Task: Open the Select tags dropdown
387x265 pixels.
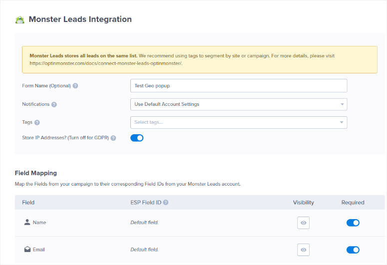Action: 239,122
